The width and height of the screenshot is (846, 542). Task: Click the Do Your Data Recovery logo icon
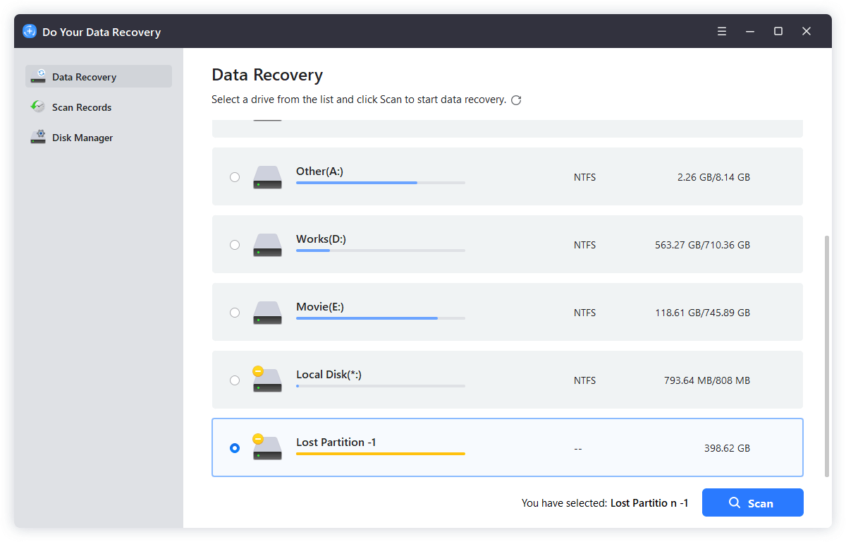pos(29,31)
